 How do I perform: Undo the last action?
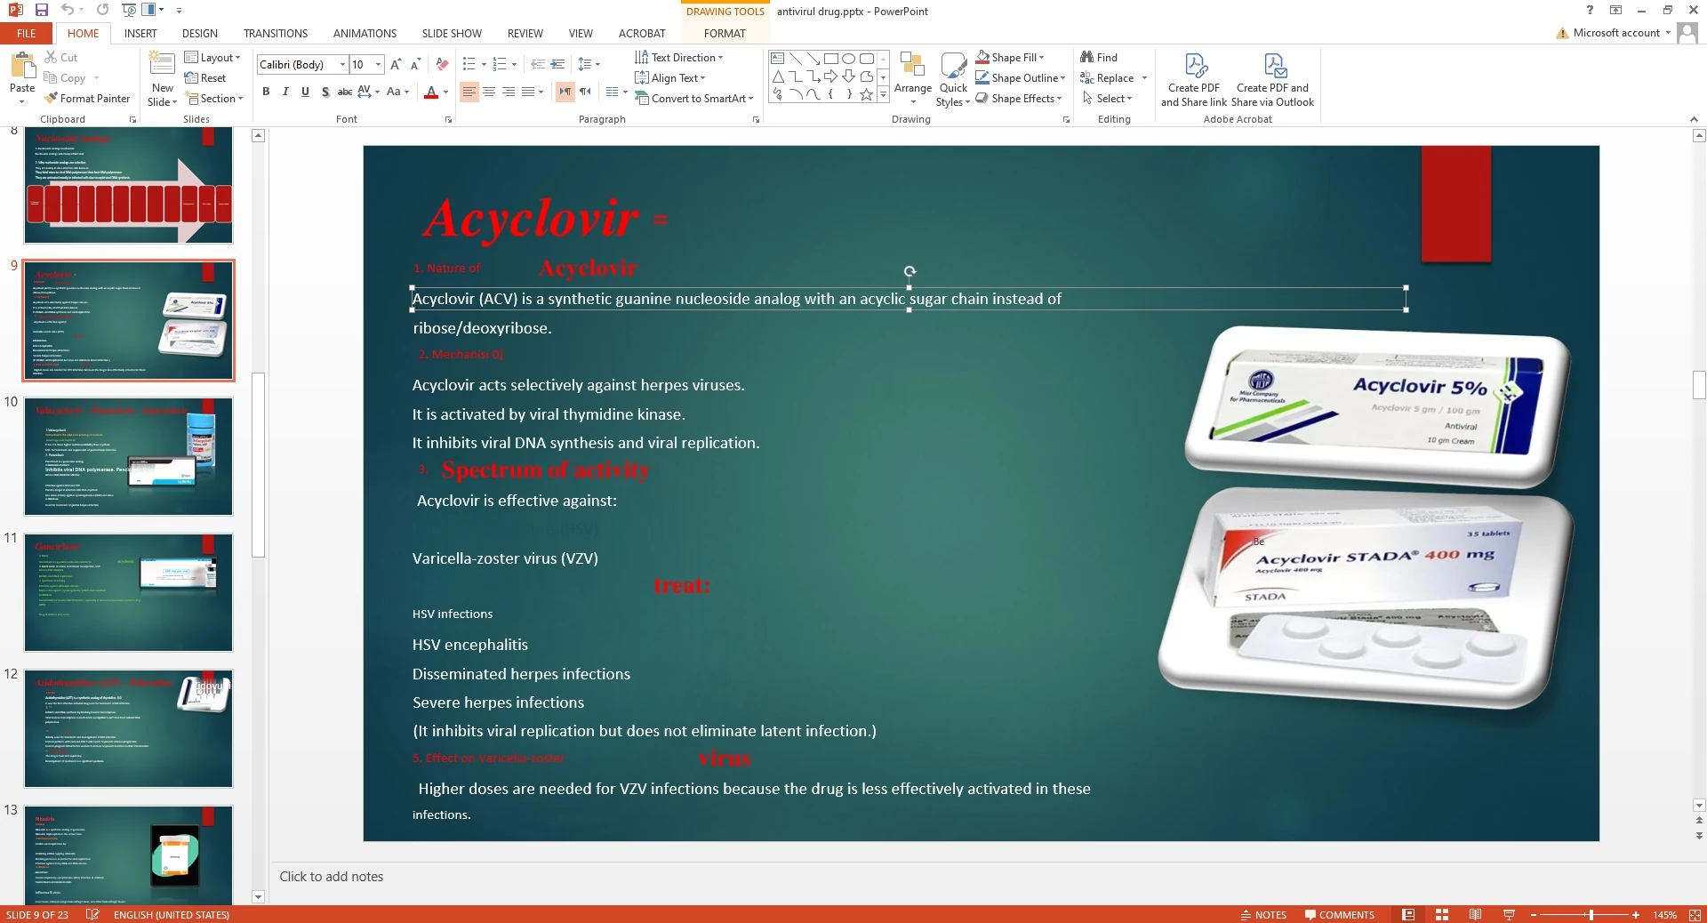click(68, 10)
